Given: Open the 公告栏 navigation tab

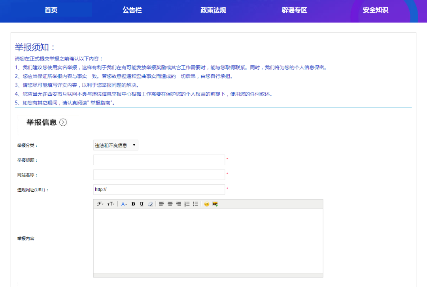Looking at the screenshot, I should point(132,10).
